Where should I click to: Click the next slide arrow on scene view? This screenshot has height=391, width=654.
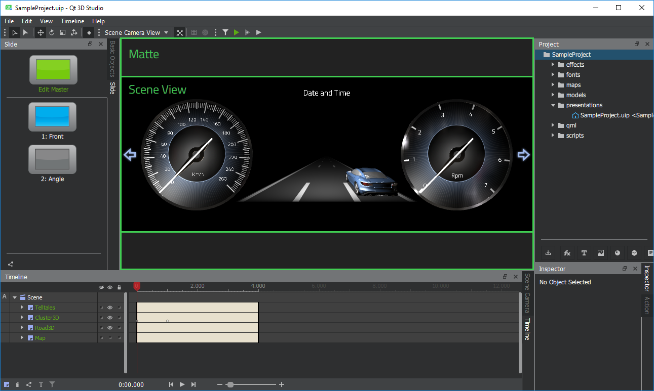coord(523,155)
